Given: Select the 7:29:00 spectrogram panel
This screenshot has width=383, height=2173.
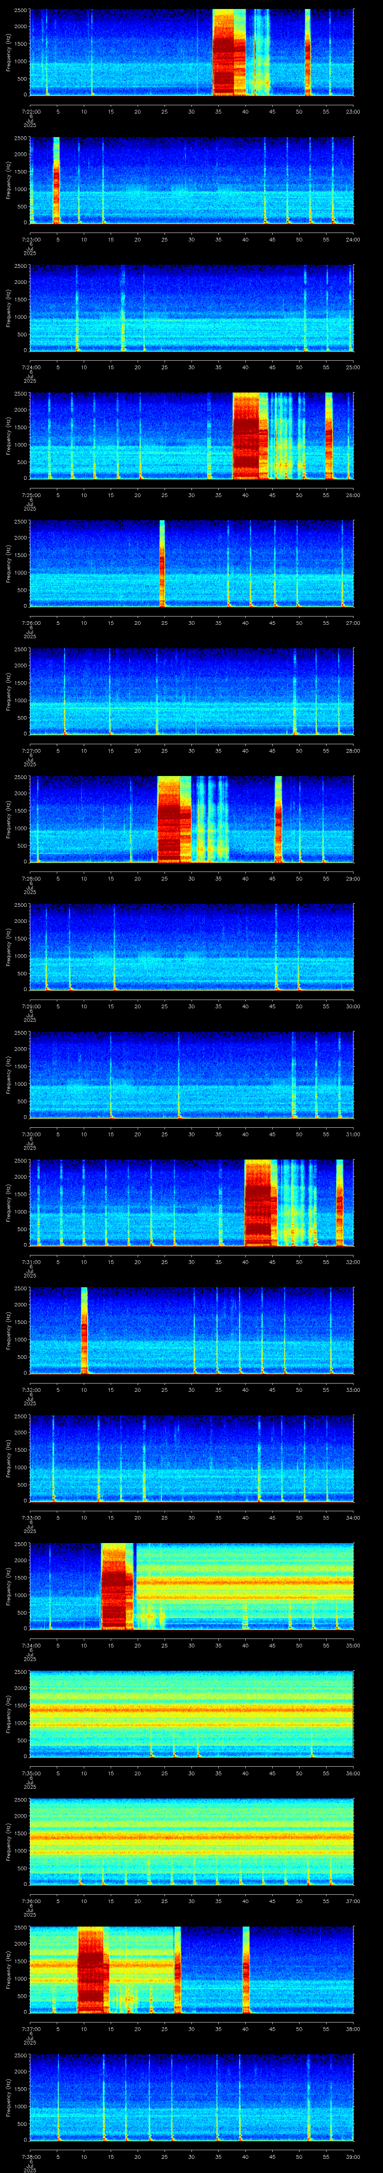Looking at the screenshot, I should pos(191,946).
